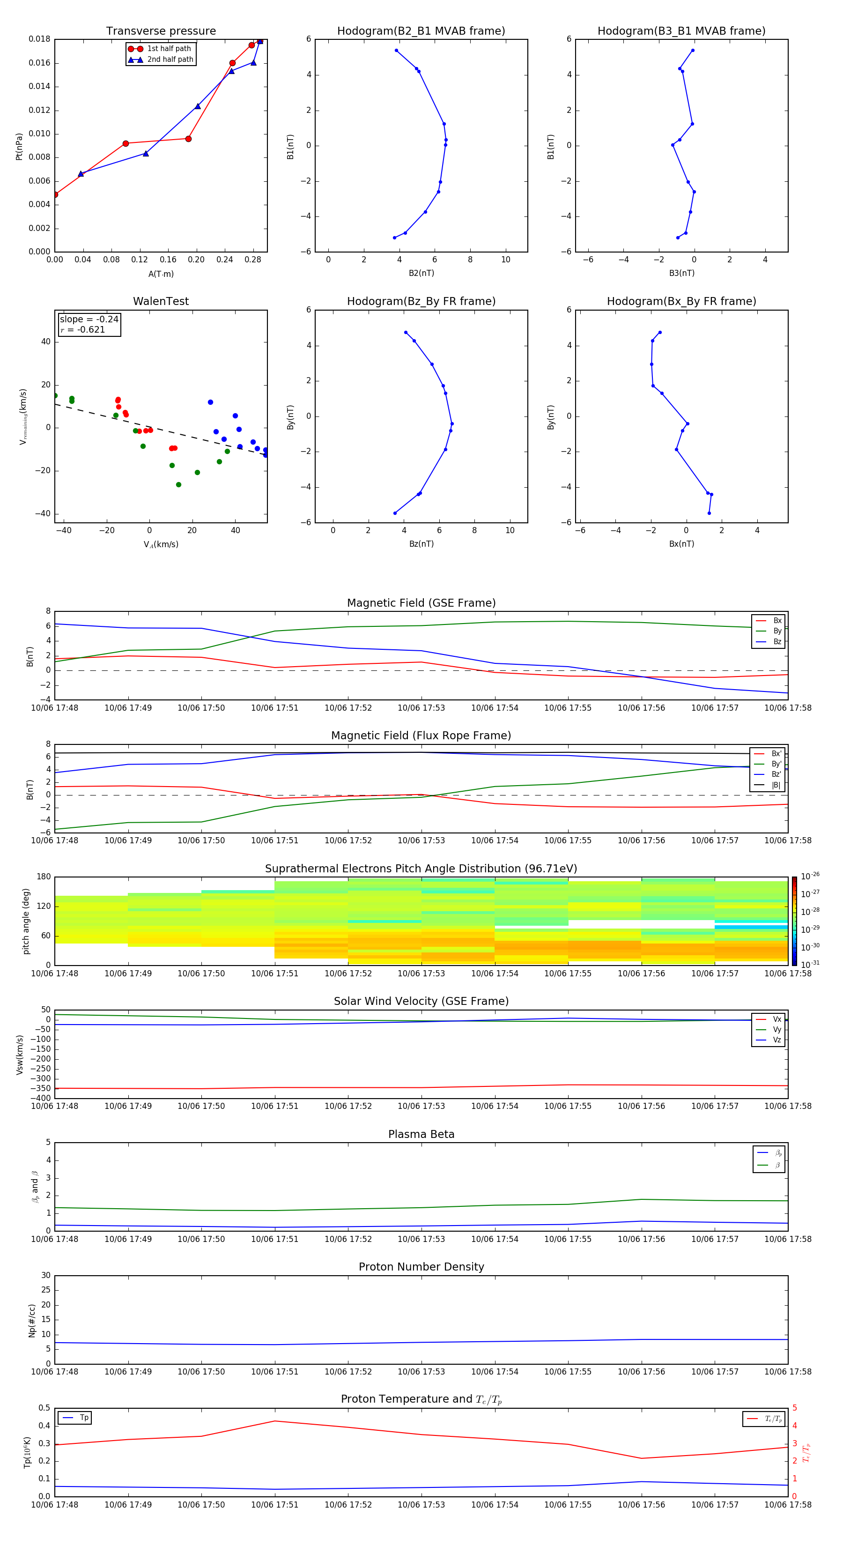This screenshot has width=843, height=1546.
Task: Click the 'B3(nT)' x-axis label
Action: (681, 273)
